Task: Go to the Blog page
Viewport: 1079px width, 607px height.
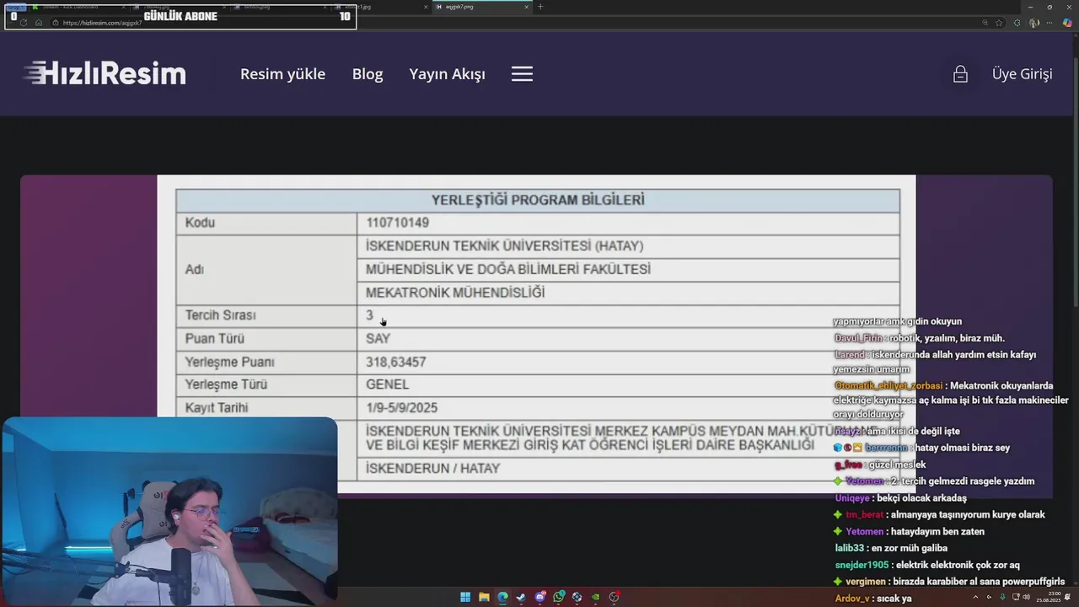Action: point(368,74)
